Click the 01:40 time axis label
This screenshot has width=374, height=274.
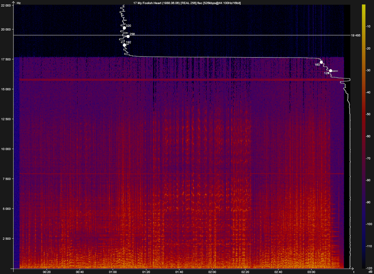pyautogui.click(x=179, y=272)
